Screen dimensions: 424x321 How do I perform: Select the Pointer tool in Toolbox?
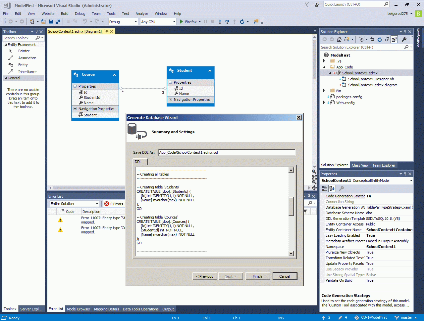24,51
